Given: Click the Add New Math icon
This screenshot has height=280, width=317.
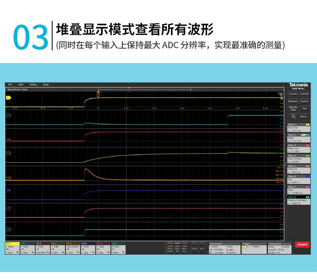Looking at the screenshot, I should click(x=170, y=248).
